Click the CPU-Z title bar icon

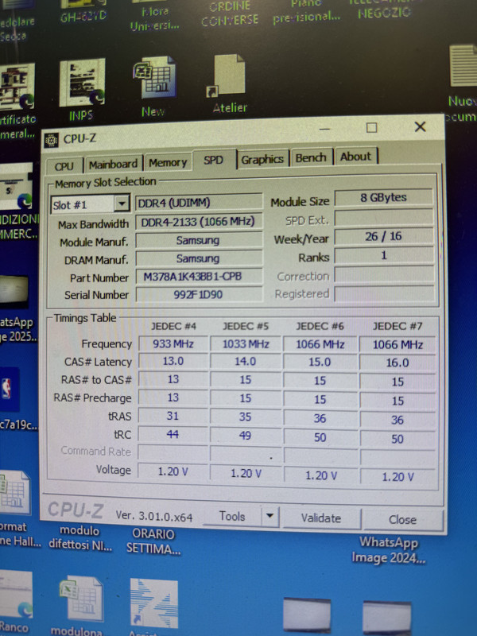pos(51,141)
